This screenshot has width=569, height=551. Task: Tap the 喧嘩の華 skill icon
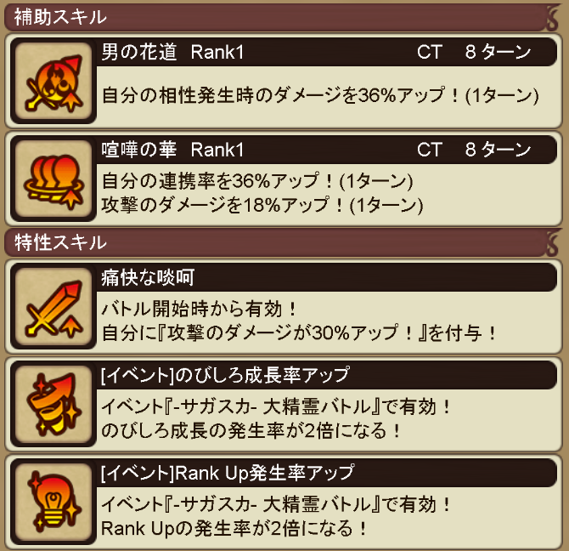pos(54,179)
